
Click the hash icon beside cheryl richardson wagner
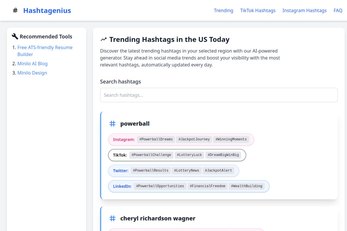(x=113, y=219)
